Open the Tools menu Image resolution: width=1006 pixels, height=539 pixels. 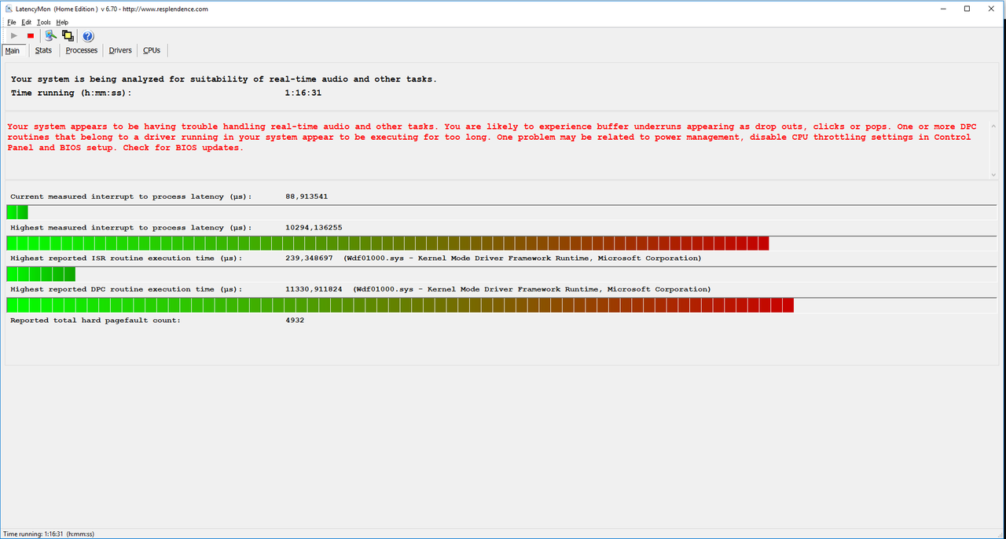[x=44, y=22]
